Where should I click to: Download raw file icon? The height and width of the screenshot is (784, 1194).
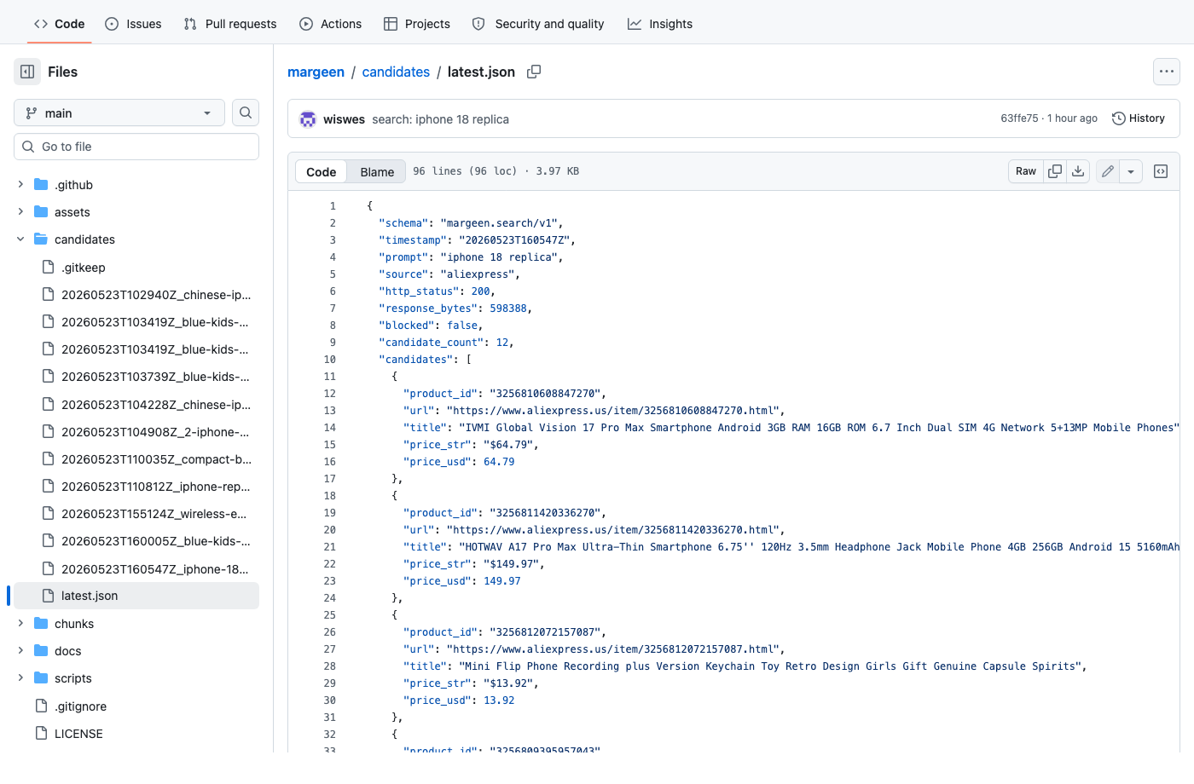1078,171
